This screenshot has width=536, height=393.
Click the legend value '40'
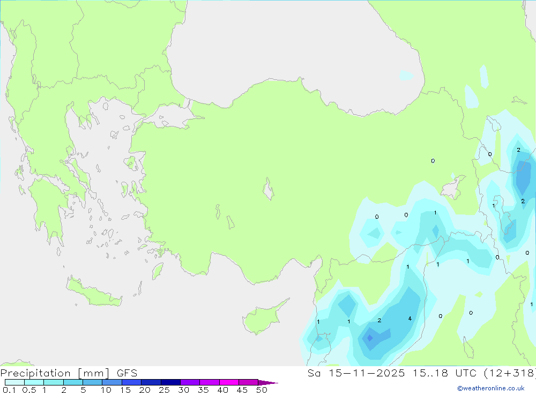click(x=222, y=390)
